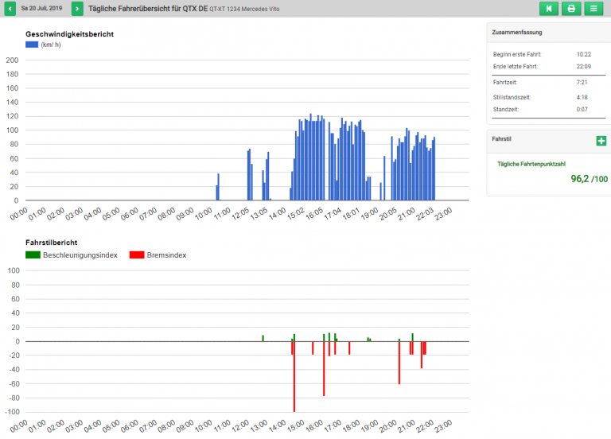Click the Fahrstil panel title
The width and height of the screenshot is (611, 439).
click(502, 139)
